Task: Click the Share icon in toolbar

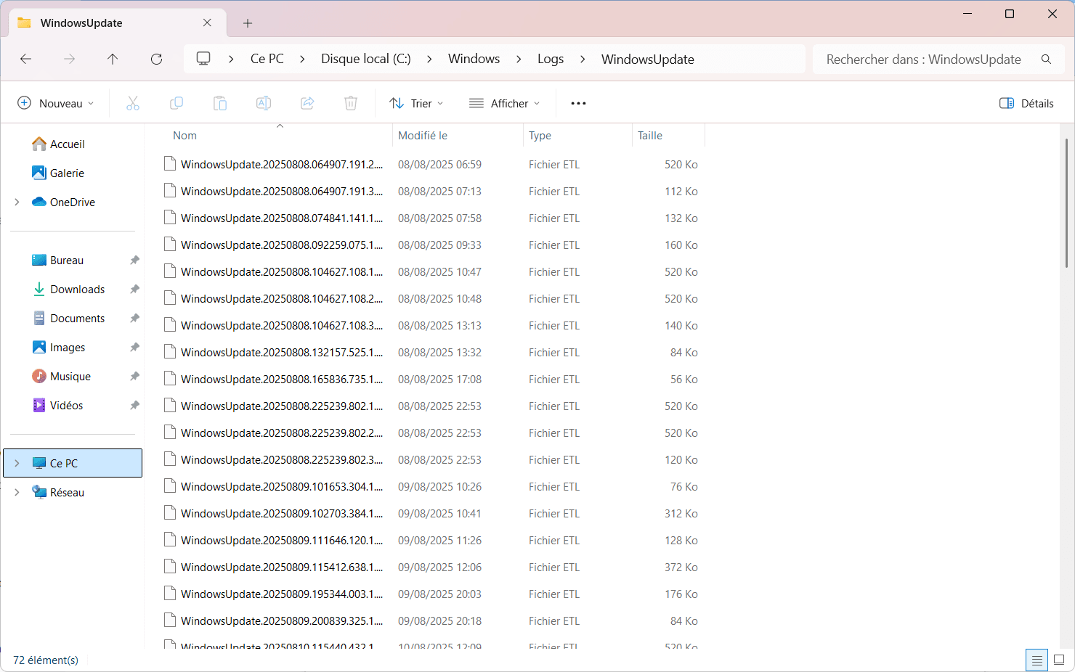Action: point(307,103)
